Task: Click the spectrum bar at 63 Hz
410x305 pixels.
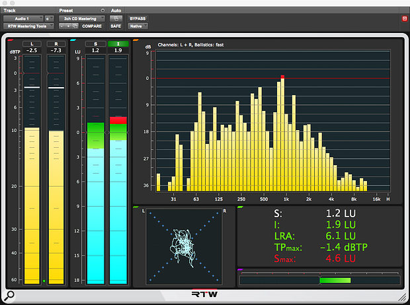Action: (196, 156)
